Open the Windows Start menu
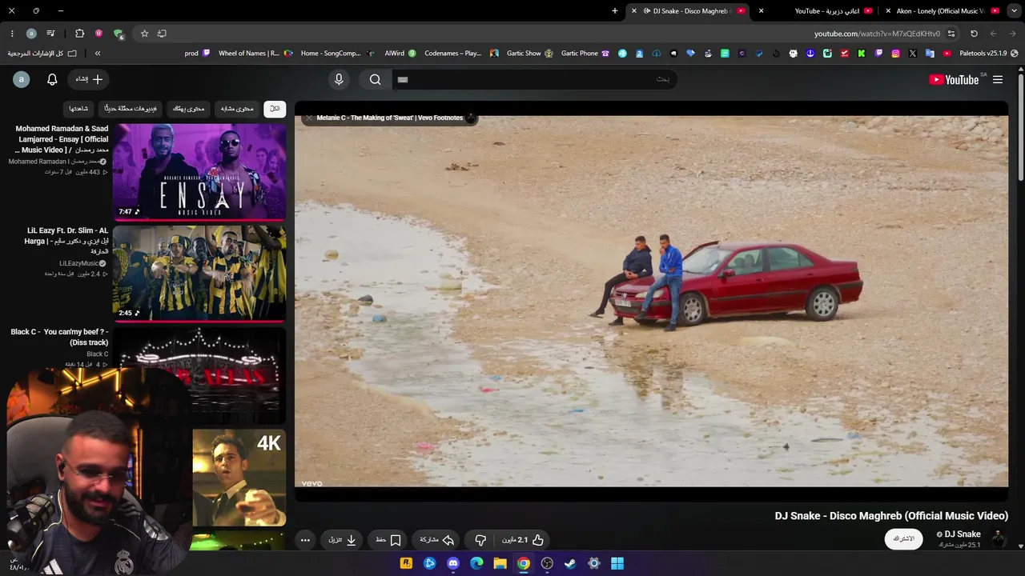The height and width of the screenshot is (576, 1025). (617, 563)
